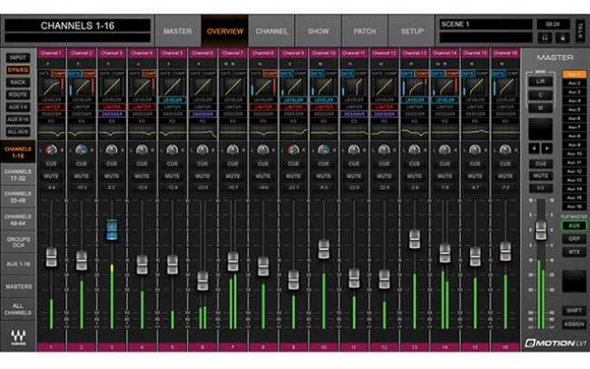This screenshot has width=590, height=369.
Task: Switch to the PATCH tab
Action: coord(364,31)
